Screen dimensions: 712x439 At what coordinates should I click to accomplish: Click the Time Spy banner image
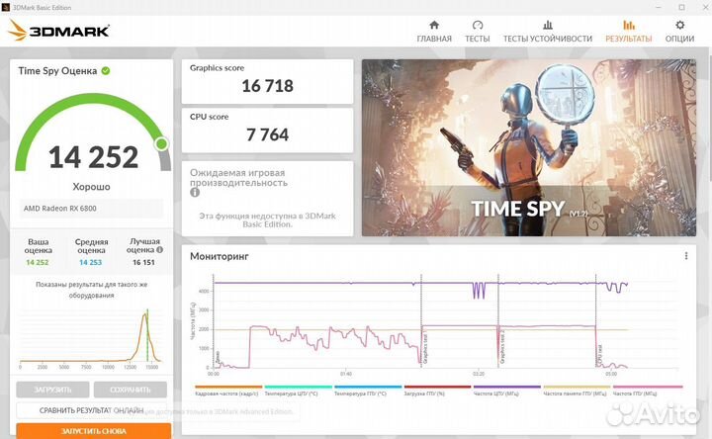tap(534, 147)
